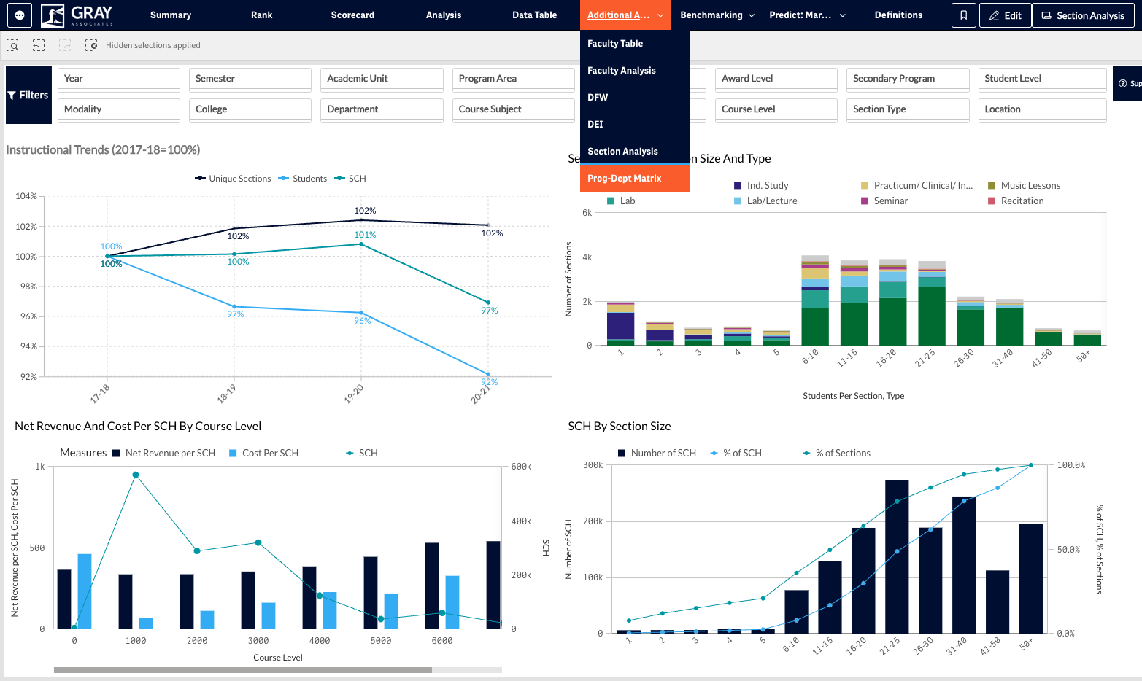Open the Location filter dropdown
Screen dimensions: 1142x681
point(1042,109)
